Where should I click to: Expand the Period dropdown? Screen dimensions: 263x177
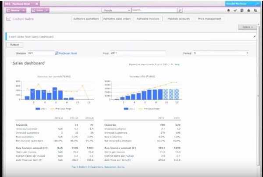[x=247, y=53]
